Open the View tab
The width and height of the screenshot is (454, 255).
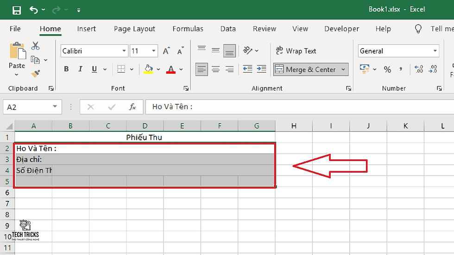click(300, 29)
